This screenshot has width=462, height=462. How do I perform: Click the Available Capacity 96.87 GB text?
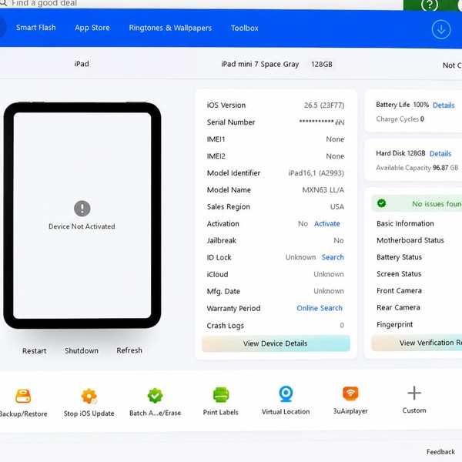417,168
